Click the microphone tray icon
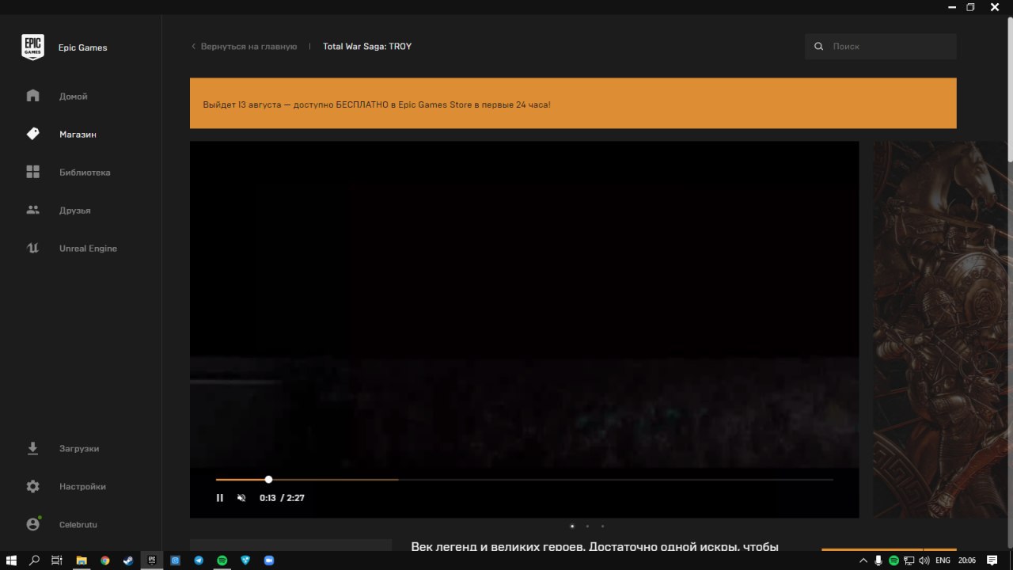The height and width of the screenshot is (570, 1013). click(878, 560)
